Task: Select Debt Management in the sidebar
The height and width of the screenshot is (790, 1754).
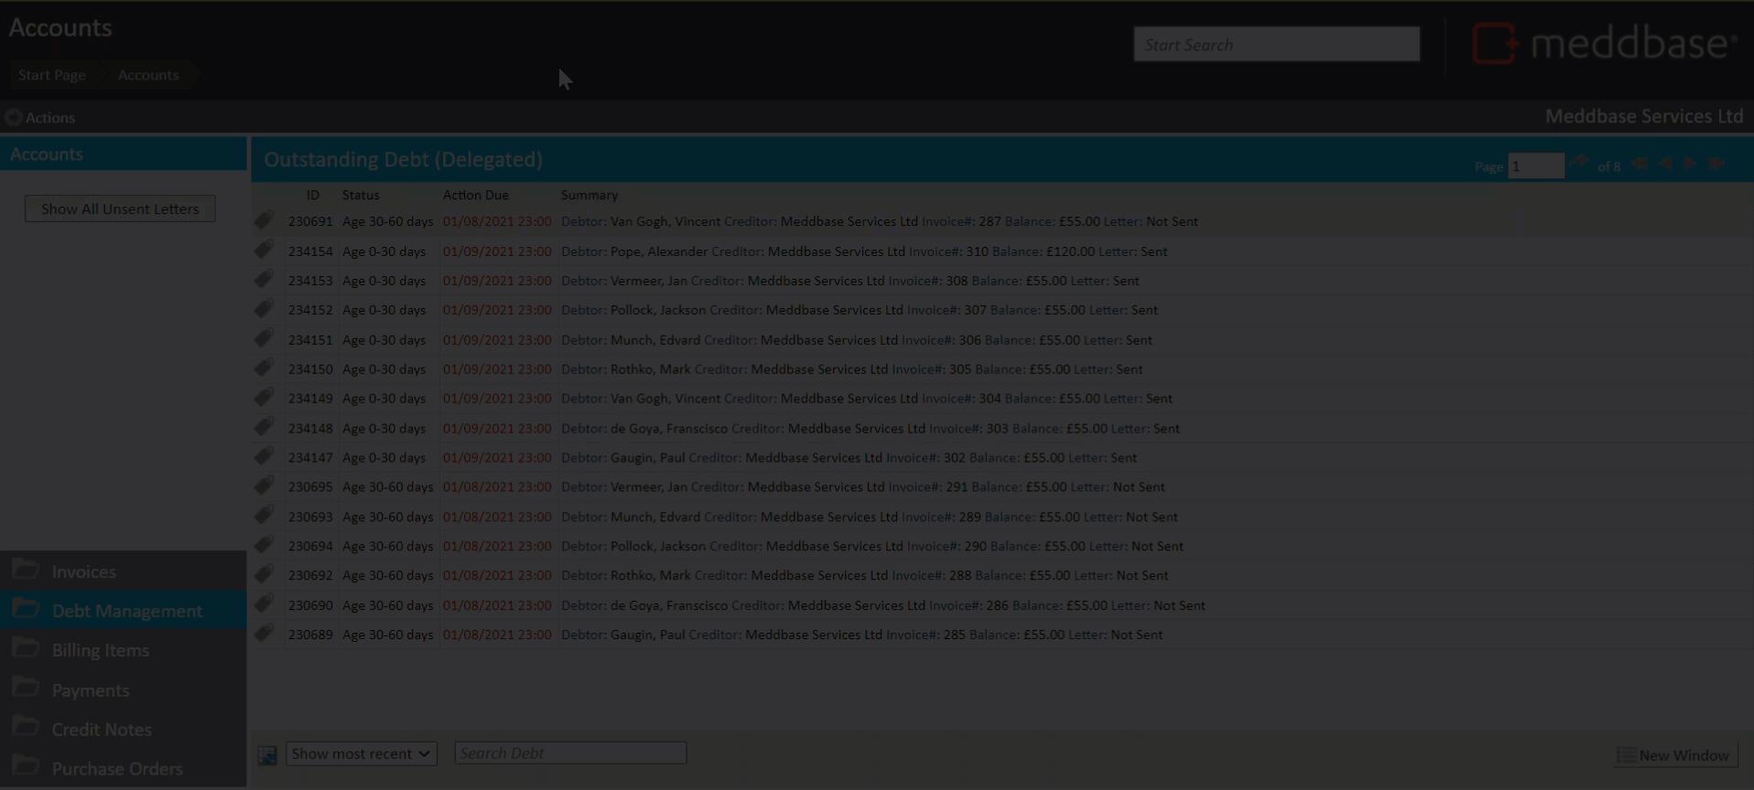Action: [126, 611]
